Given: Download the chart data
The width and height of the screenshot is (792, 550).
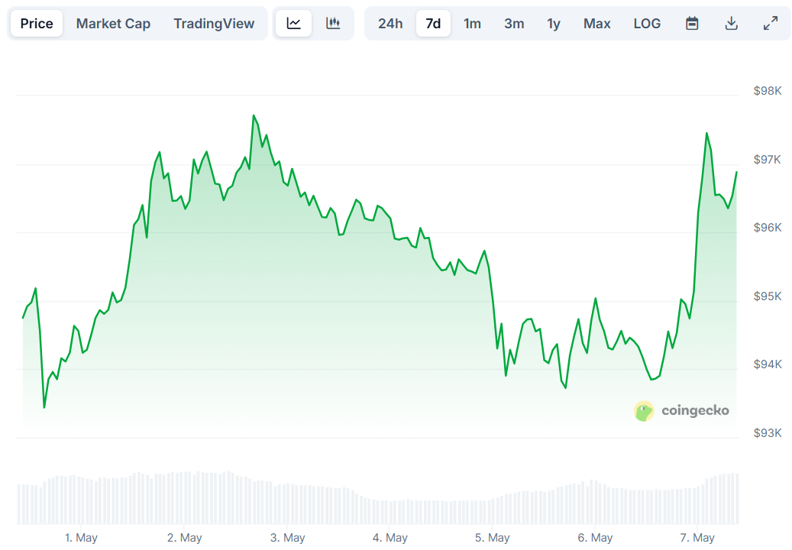Looking at the screenshot, I should 731,23.
